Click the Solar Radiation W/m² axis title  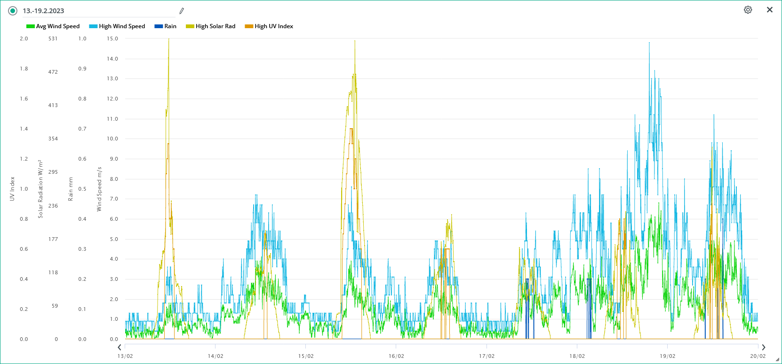point(40,189)
